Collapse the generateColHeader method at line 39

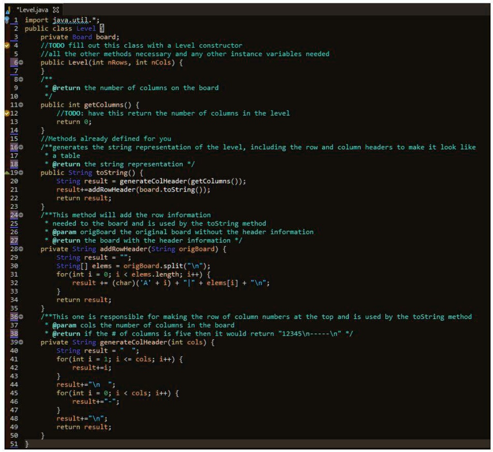coord(21,342)
